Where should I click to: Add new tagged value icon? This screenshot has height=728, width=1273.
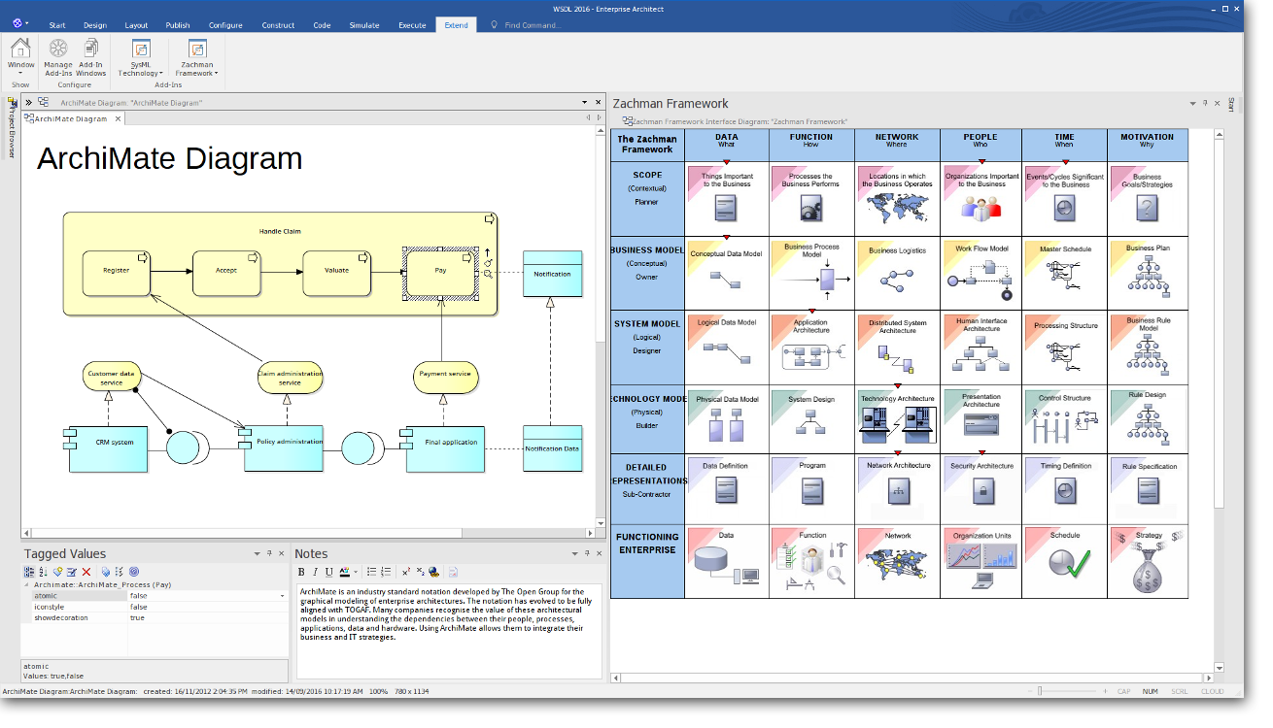[57, 573]
